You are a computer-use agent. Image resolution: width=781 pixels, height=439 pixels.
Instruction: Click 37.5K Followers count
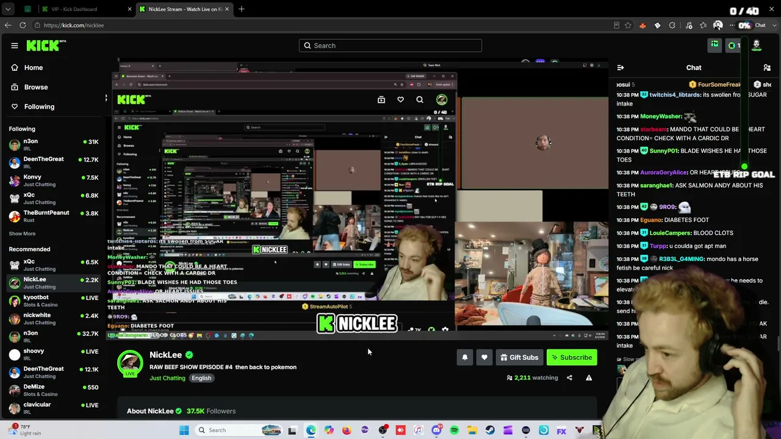click(x=211, y=411)
